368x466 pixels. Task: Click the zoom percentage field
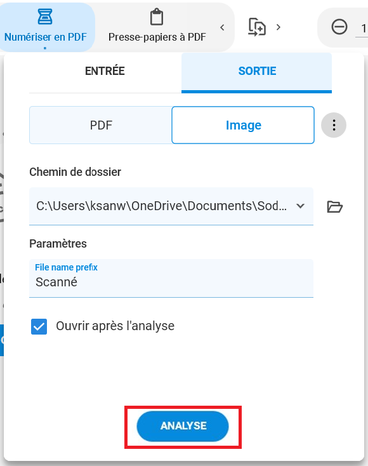pyautogui.click(x=362, y=29)
